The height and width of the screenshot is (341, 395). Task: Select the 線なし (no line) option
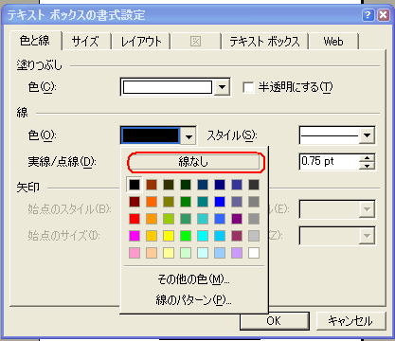pos(193,162)
